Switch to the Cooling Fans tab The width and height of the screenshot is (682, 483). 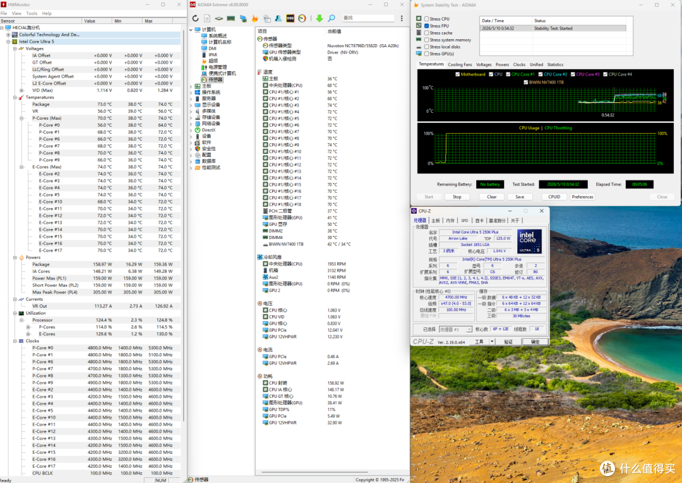(x=460, y=64)
